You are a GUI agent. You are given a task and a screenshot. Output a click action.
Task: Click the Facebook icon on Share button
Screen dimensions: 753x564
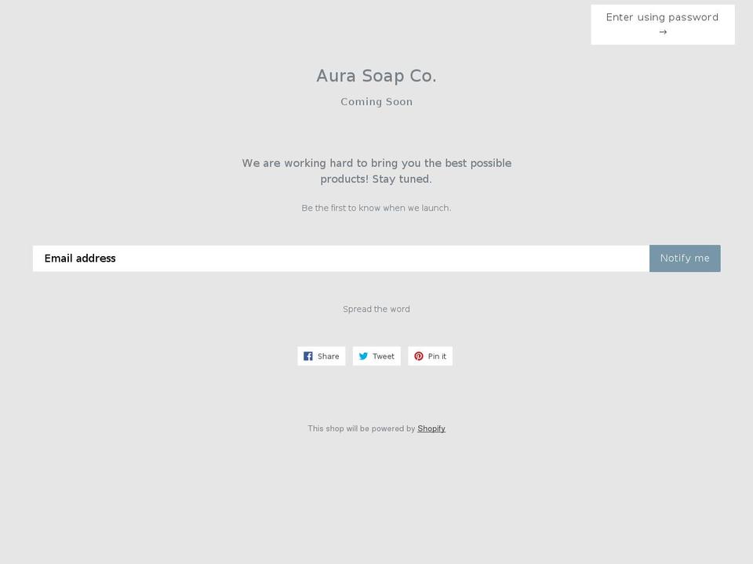point(308,356)
